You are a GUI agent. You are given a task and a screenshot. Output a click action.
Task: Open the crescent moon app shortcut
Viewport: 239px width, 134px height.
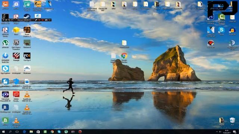click(x=232, y=43)
